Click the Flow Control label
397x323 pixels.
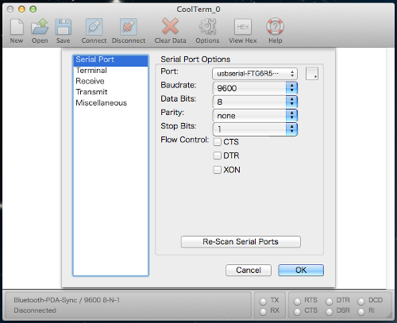[x=185, y=140]
